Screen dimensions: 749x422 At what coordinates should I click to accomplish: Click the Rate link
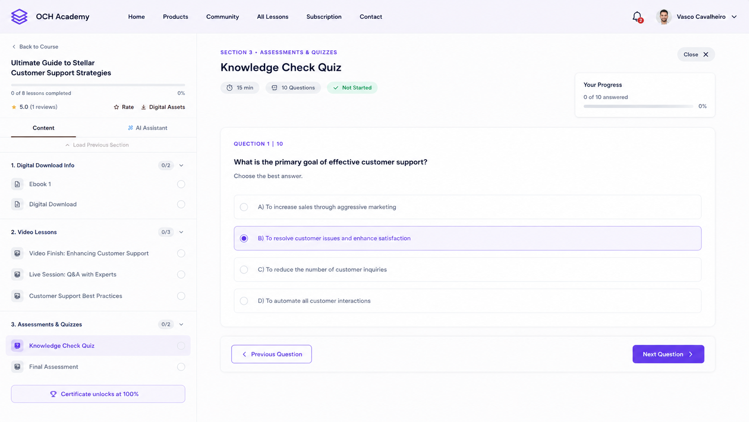tap(124, 107)
